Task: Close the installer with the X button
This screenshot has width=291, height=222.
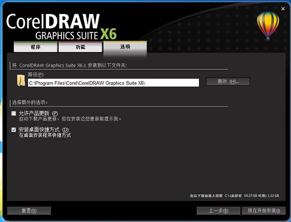Action: pos(283,9)
